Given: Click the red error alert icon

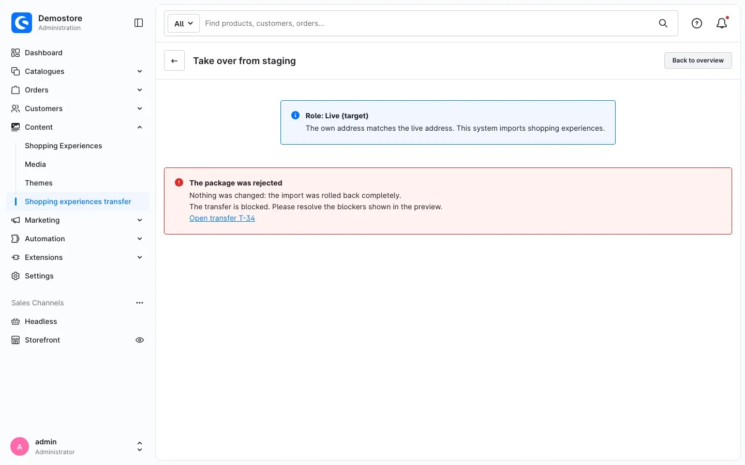Looking at the screenshot, I should [179, 182].
